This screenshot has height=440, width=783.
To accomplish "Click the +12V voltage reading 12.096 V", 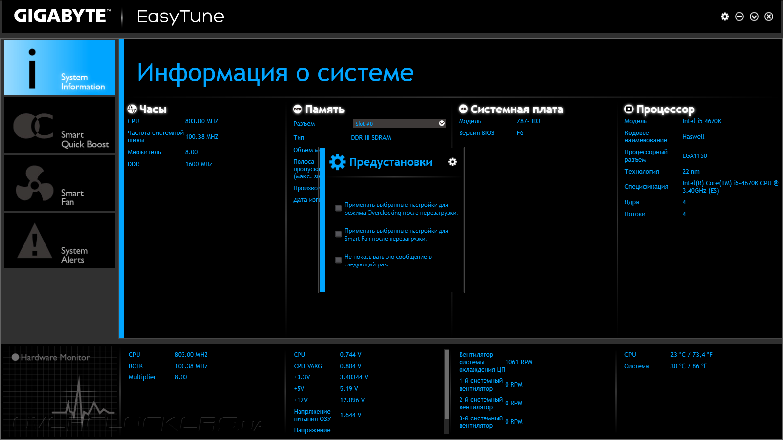I will point(352,400).
